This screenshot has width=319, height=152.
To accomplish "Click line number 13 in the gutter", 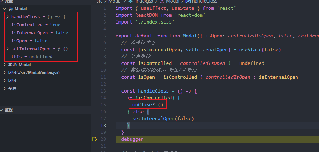I will pyautogui.click(x=103, y=91).
